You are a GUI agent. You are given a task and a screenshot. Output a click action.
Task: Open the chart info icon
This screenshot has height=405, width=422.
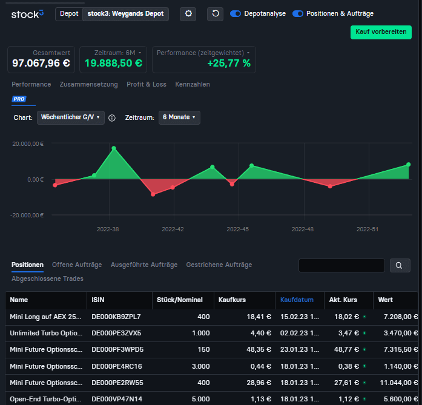coord(112,118)
